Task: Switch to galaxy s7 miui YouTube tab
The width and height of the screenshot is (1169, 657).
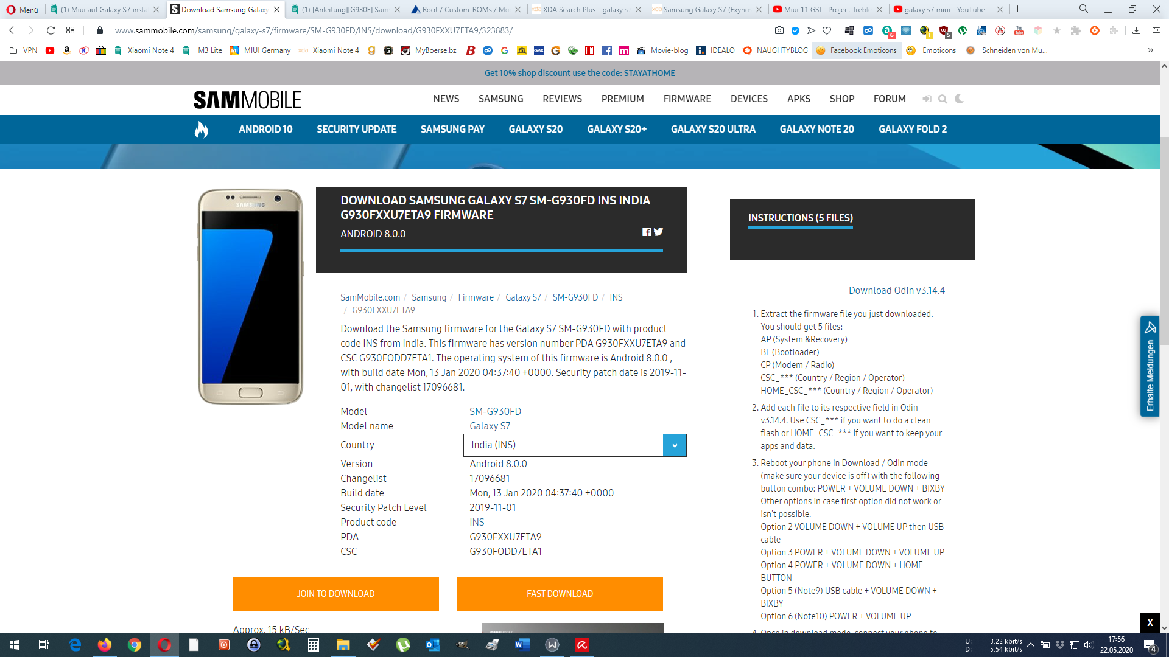Action: [x=944, y=9]
